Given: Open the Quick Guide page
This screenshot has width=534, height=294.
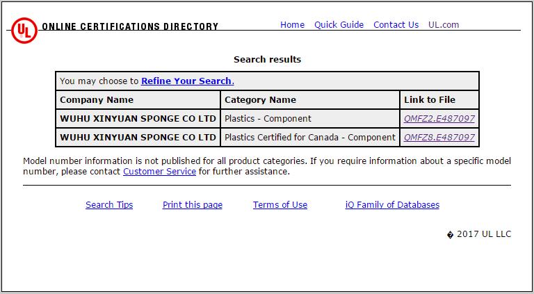Looking at the screenshot, I should pos(339,25).
